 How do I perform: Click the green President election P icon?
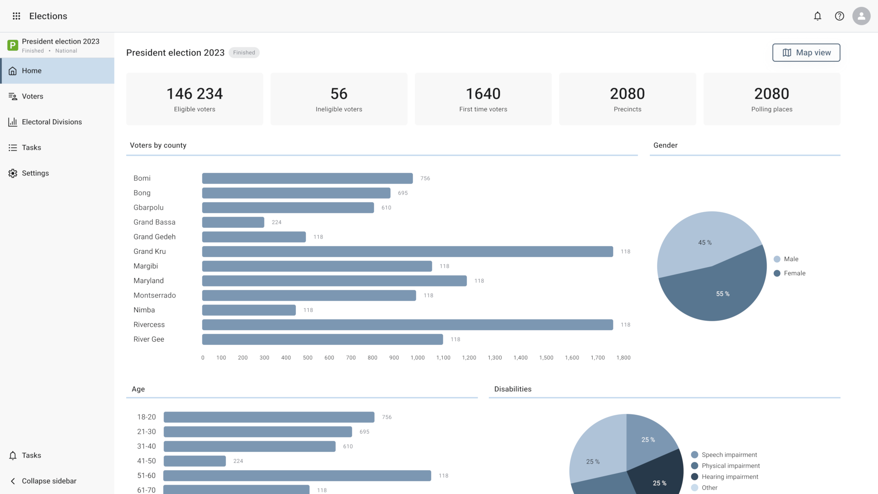13,45
